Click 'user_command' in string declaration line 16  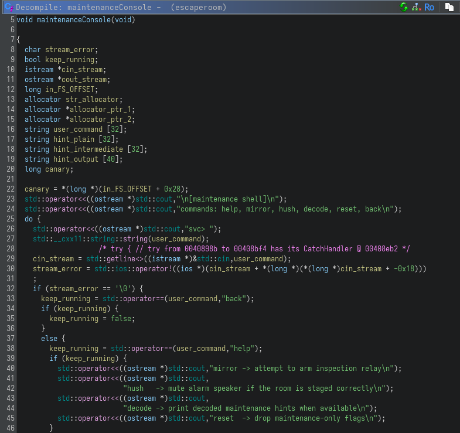point(78,129)
